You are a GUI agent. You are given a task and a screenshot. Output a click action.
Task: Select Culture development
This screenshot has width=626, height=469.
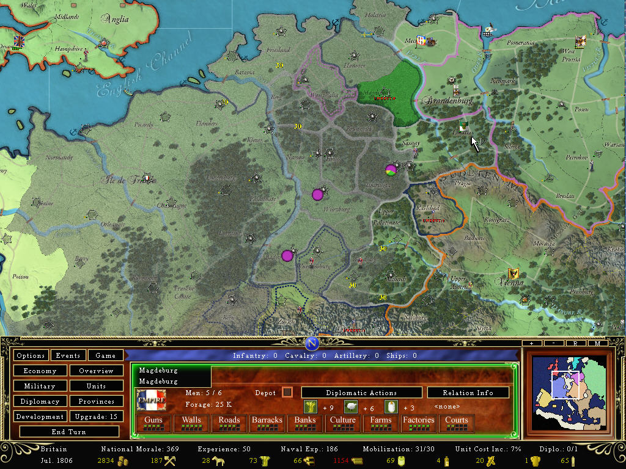(x=343, y=423)
